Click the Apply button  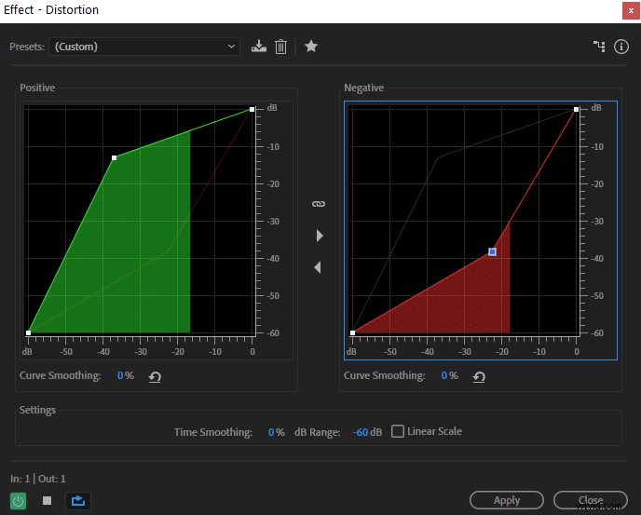[506, 500]
